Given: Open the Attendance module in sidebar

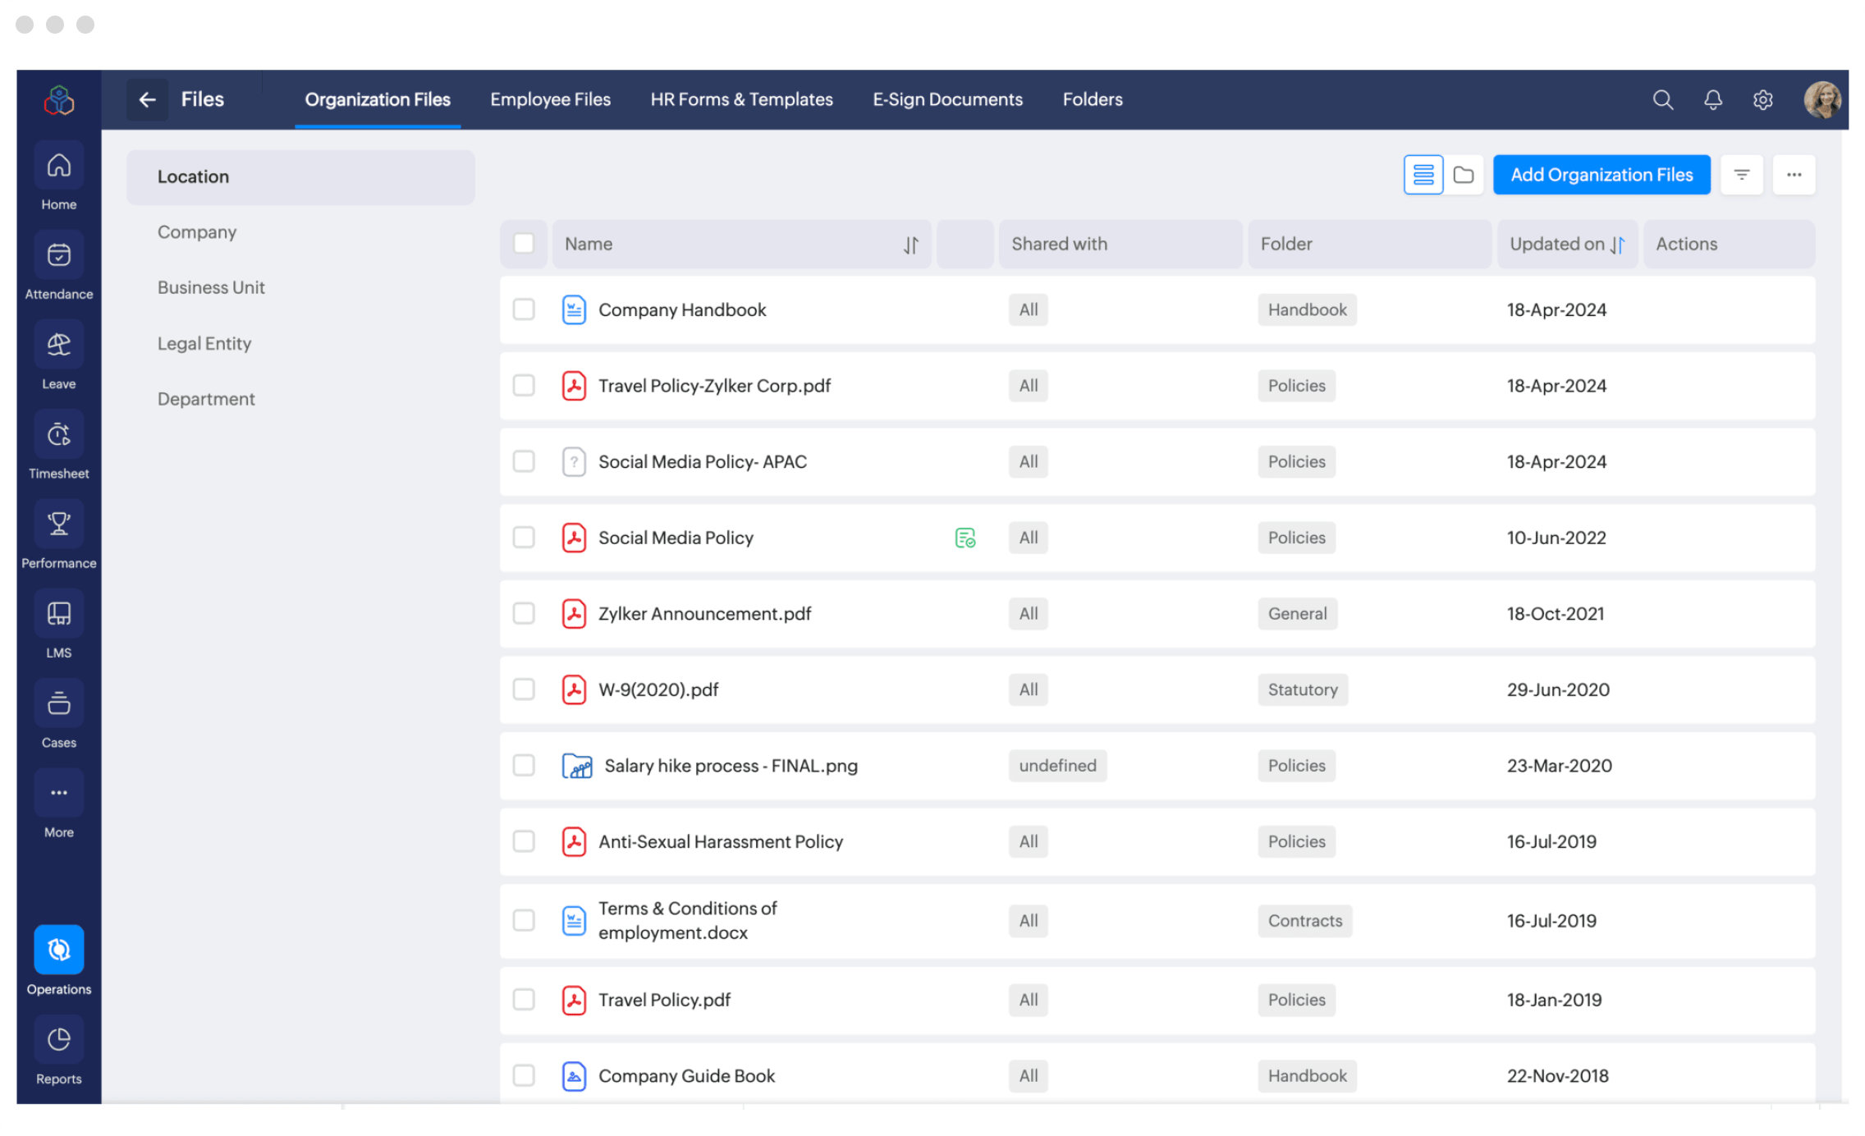Looking at the screenshot, I should point(58,256).
